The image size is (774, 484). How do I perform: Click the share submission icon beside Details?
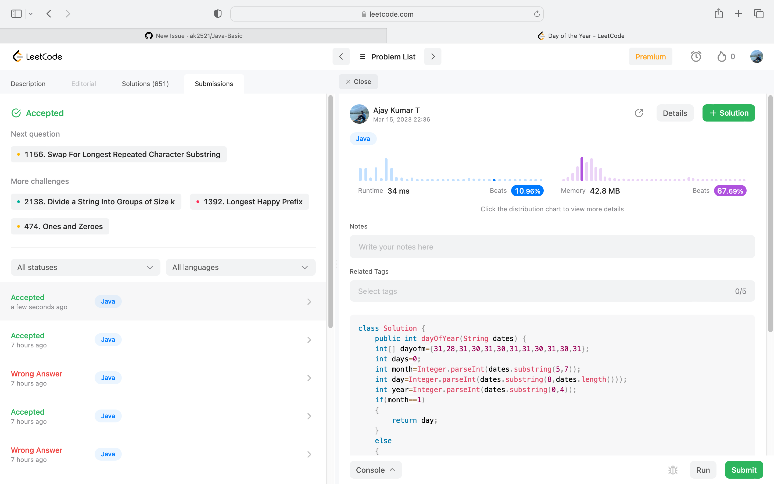(639, 113)
